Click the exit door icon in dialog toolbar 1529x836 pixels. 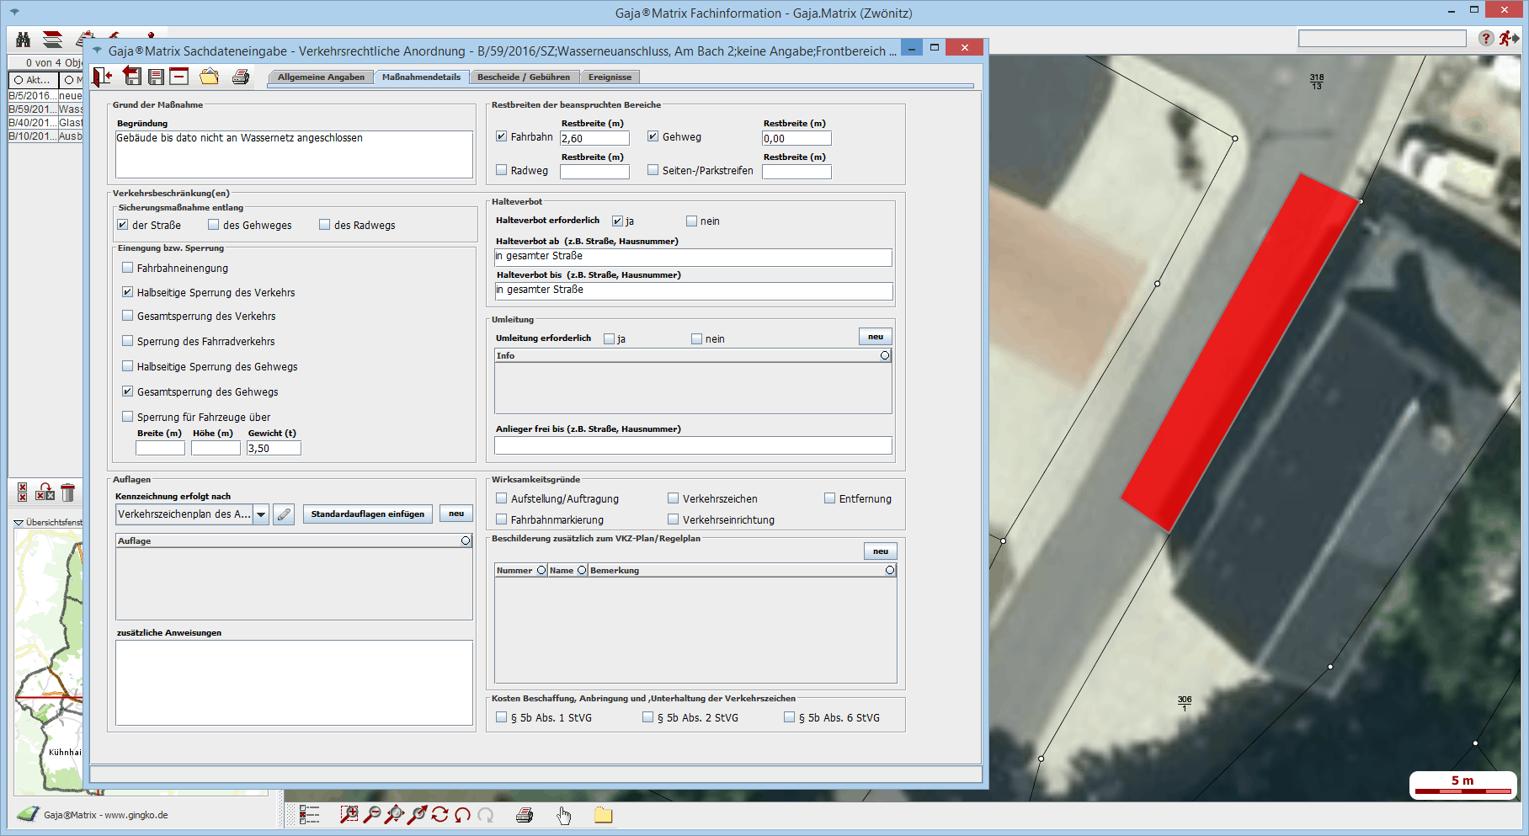click(103, 77)
